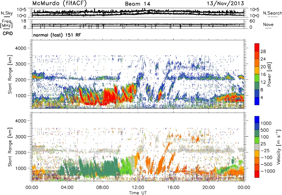The height and width of the screenshot is (195, 282).
Task: Click the 12:00 time axis tick label
Action: [138, 188]
